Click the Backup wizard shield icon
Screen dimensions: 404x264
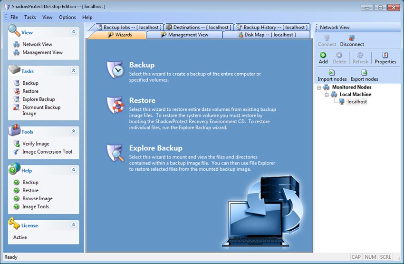point(115,69)
